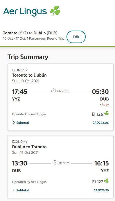Expand the Toronto to Dublin Subtotal chevron
This screenshot has width=115, height=201.
tap(14, 123)
